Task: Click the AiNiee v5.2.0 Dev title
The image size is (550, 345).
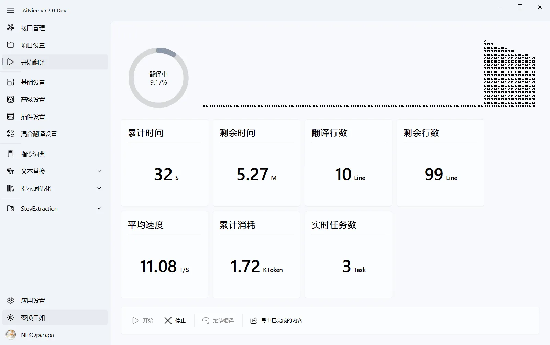Action: tap(44, 10)
